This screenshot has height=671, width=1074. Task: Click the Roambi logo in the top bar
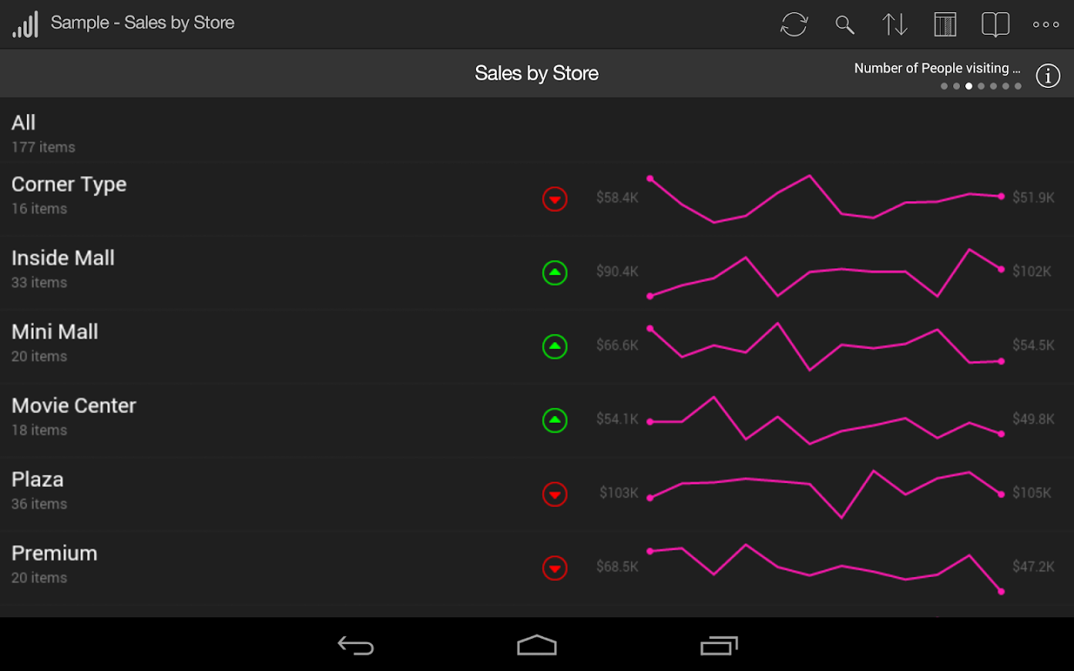tap(25, 23)
